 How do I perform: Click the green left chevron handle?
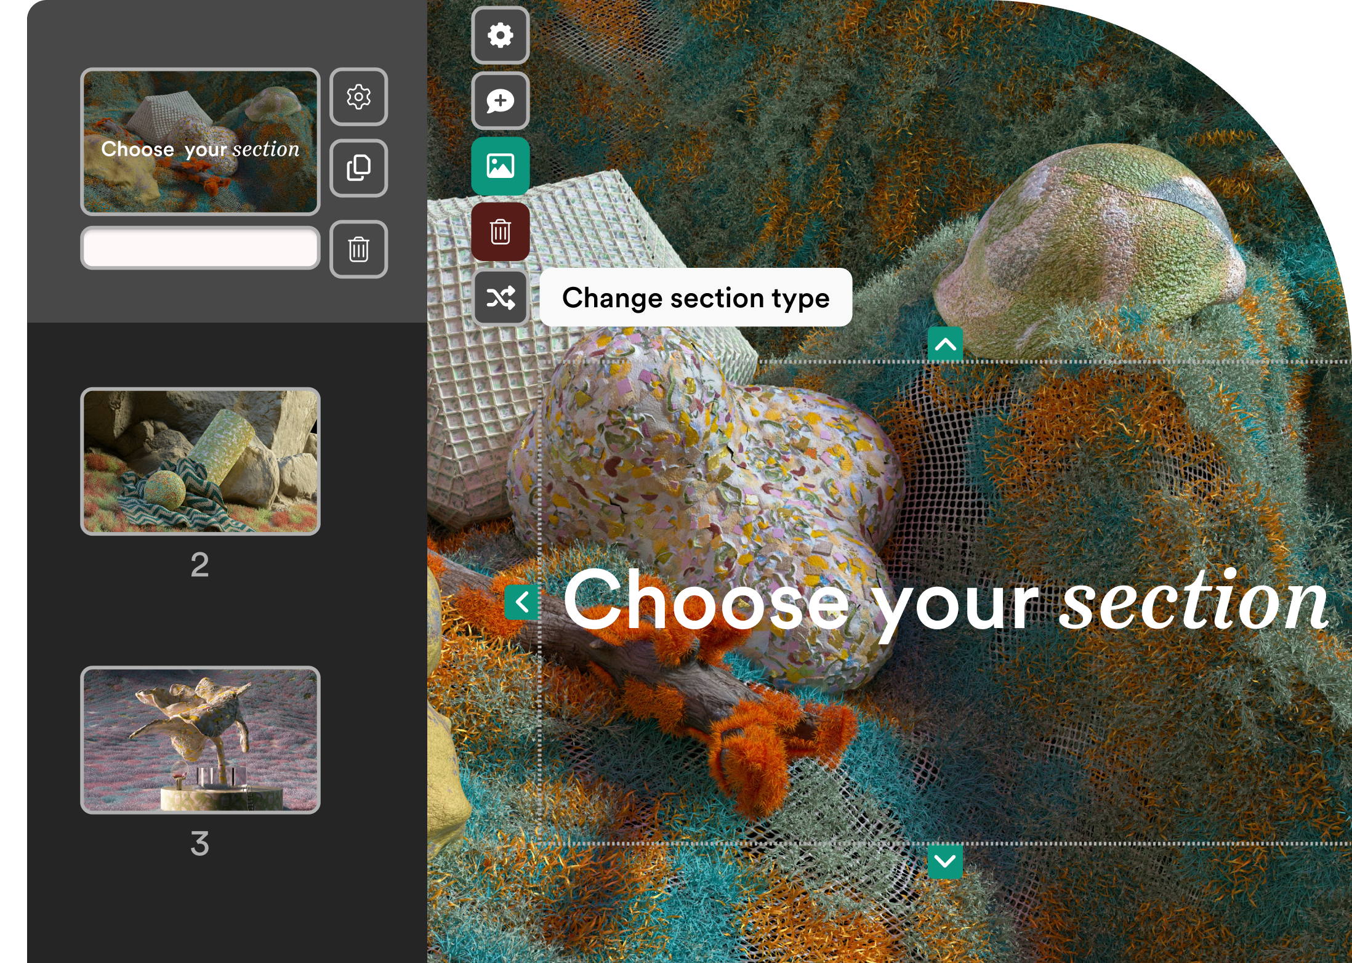point(521,602)
